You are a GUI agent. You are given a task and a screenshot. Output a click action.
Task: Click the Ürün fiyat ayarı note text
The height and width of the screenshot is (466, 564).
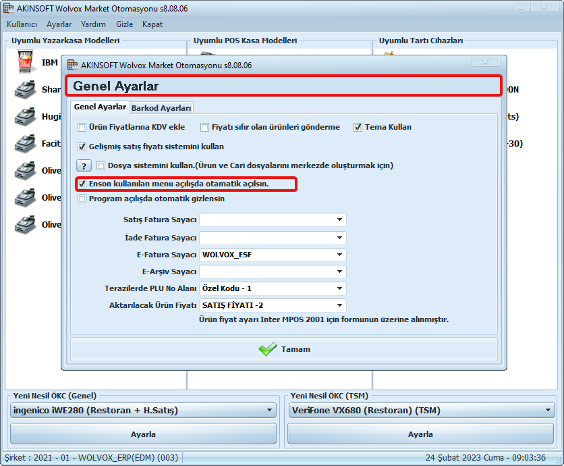click(x=324, y=319)
